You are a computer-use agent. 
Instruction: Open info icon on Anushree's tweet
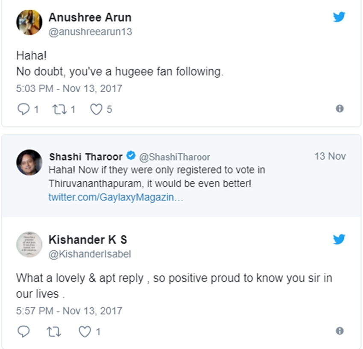tap(340, 109)
